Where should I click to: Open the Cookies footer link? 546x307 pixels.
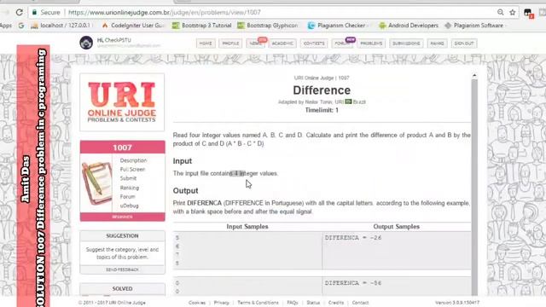coord(197,303)
